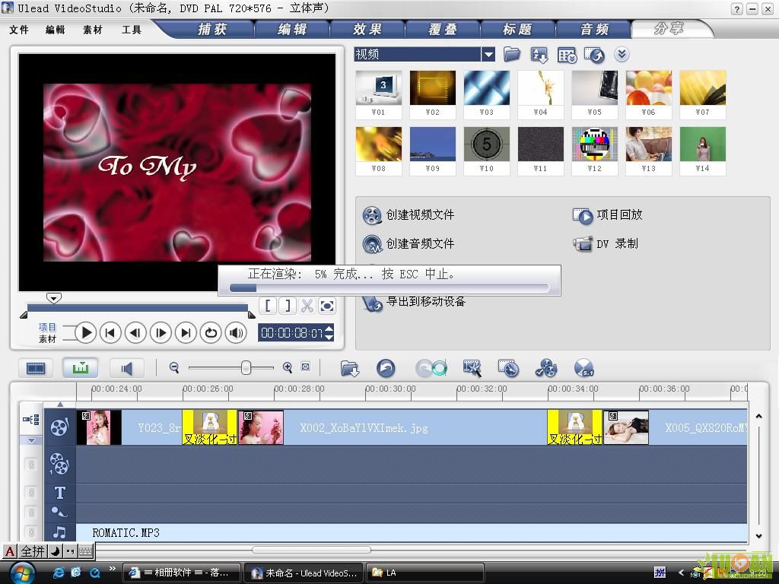Image resolution: width=779 pixels, height=584 pixels.
Task: Open the smart proxy film-and-wand icon
Action: [x=472, y=369]
